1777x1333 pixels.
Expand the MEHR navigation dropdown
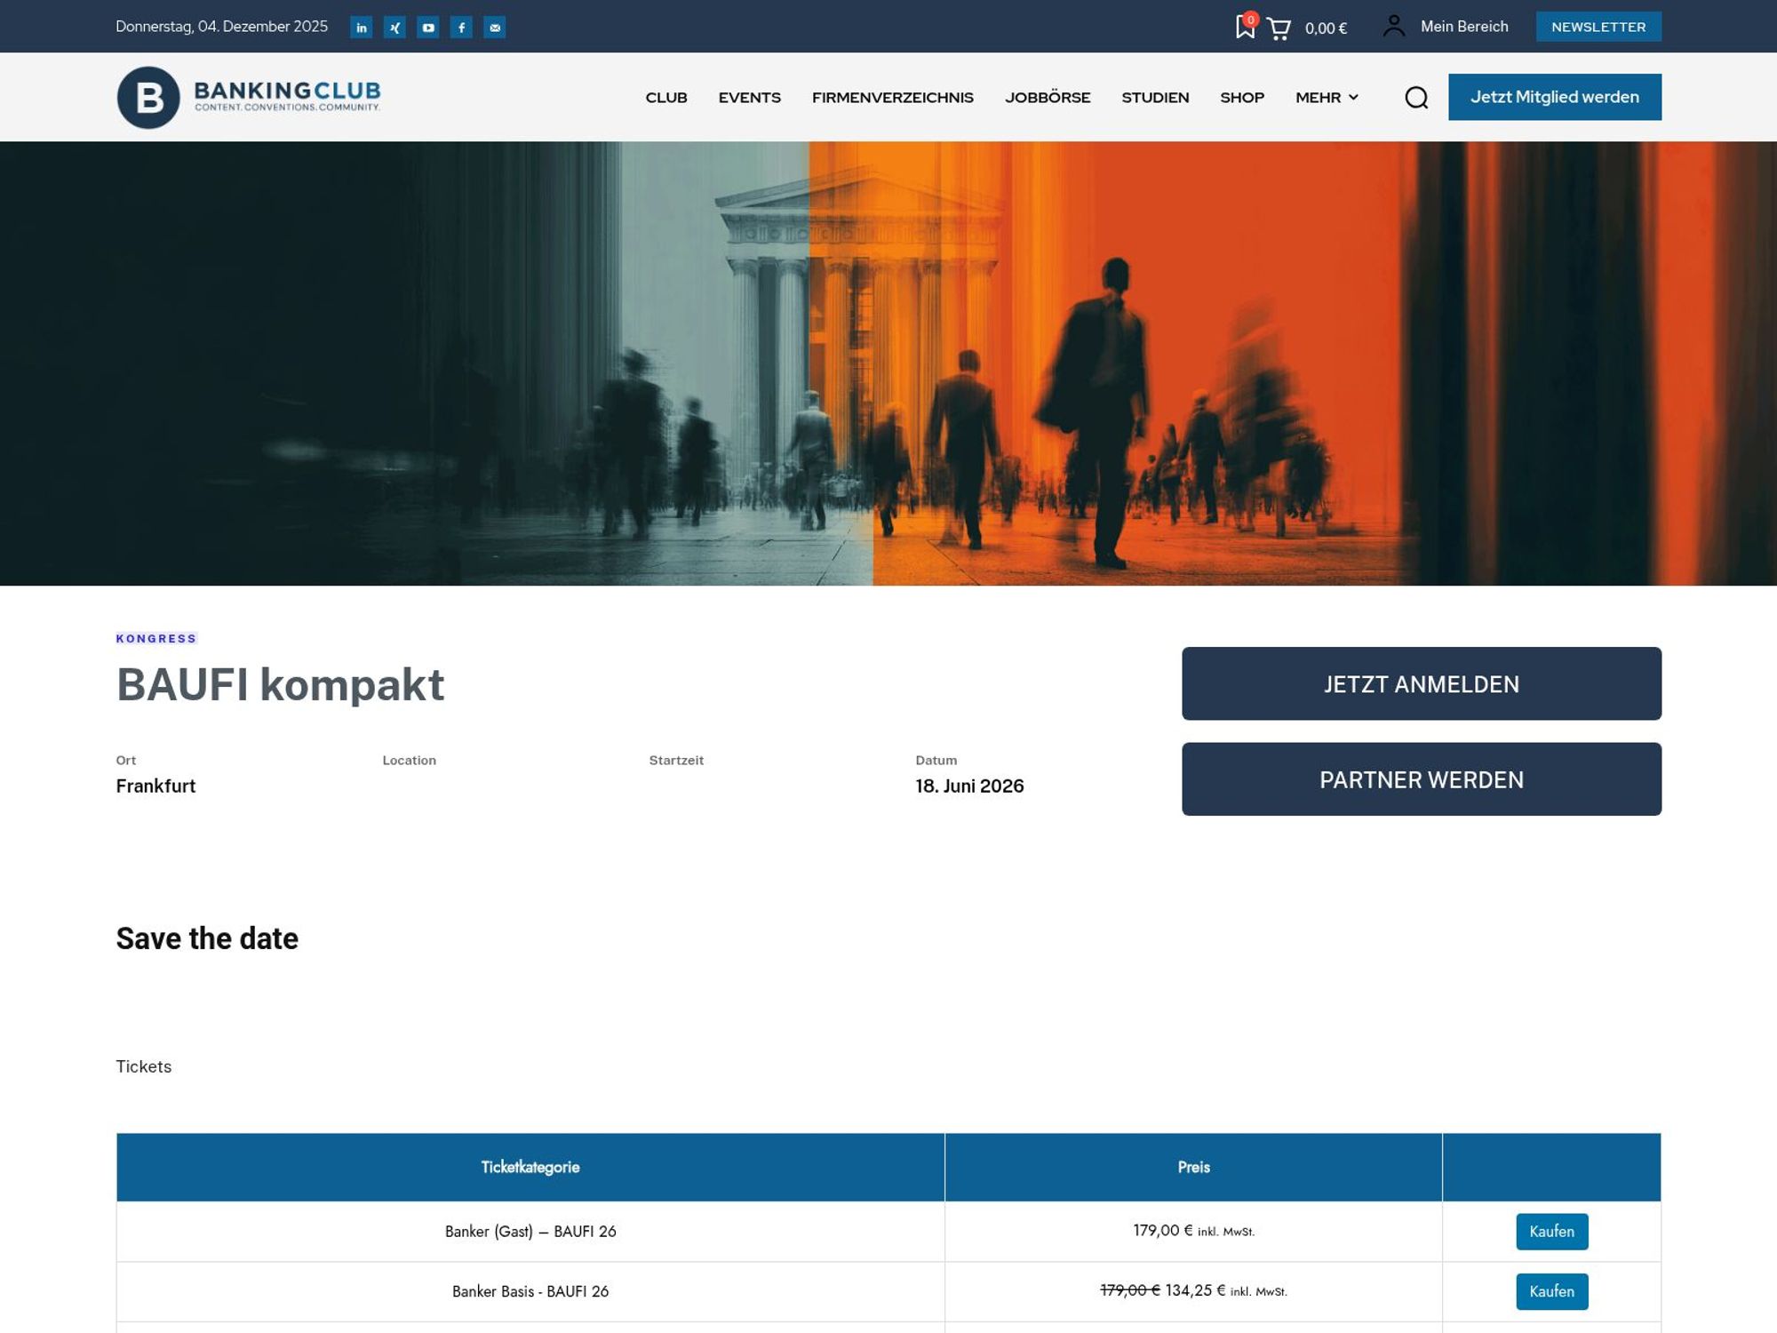pyautogui.click(x=1326, y=98)
